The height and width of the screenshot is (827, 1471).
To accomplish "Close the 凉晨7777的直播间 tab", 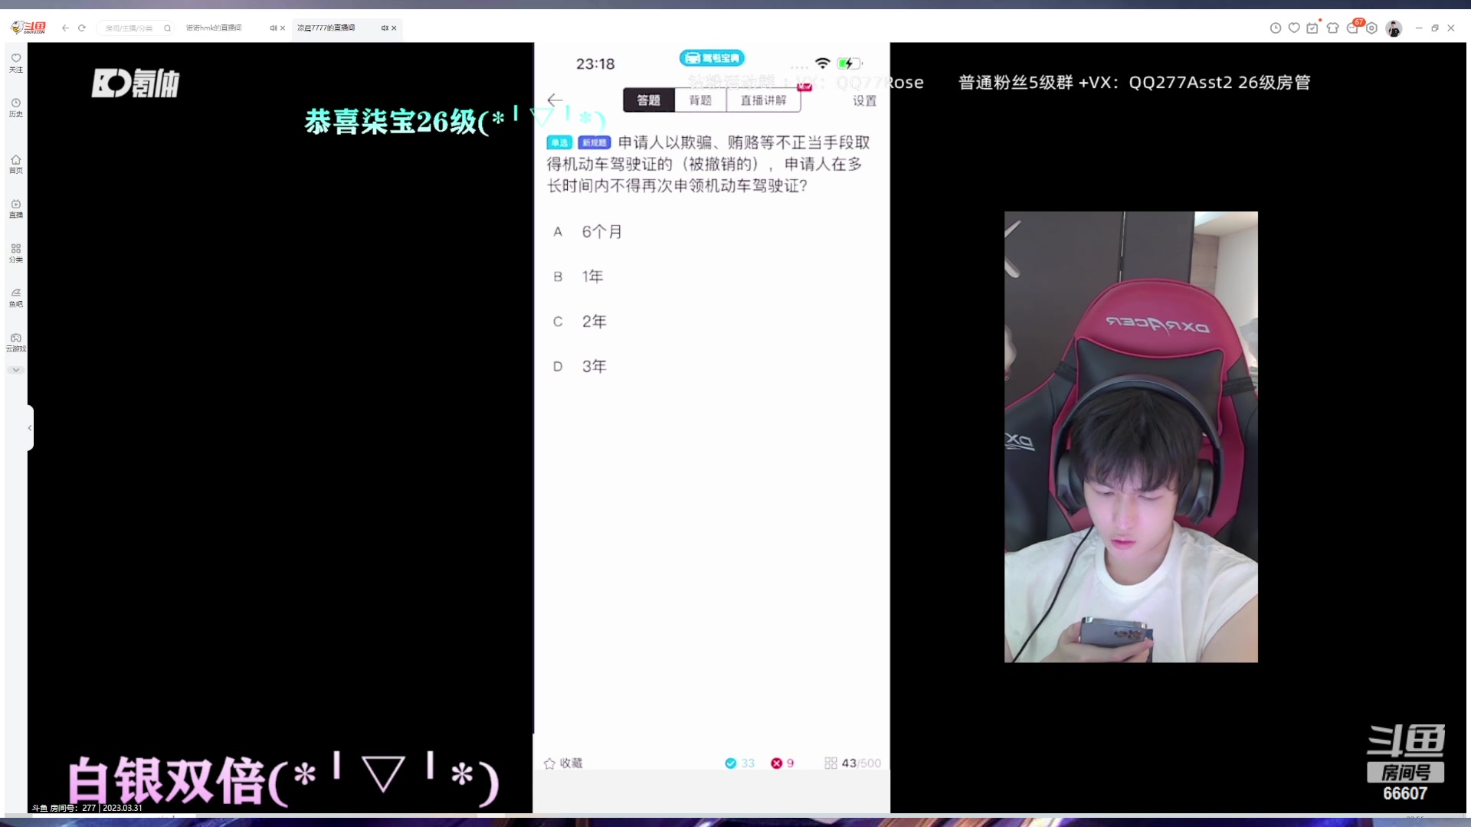I will (x=394, y=28).
